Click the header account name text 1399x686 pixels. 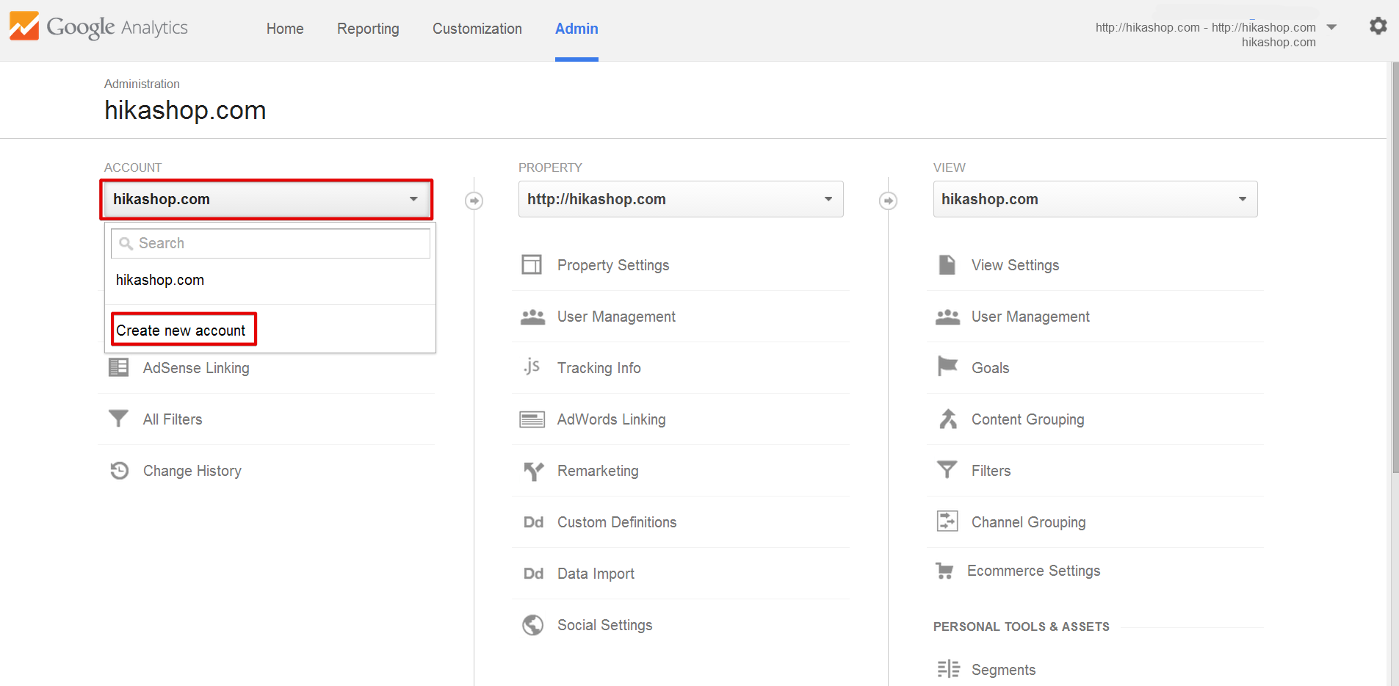(1206, 35)
